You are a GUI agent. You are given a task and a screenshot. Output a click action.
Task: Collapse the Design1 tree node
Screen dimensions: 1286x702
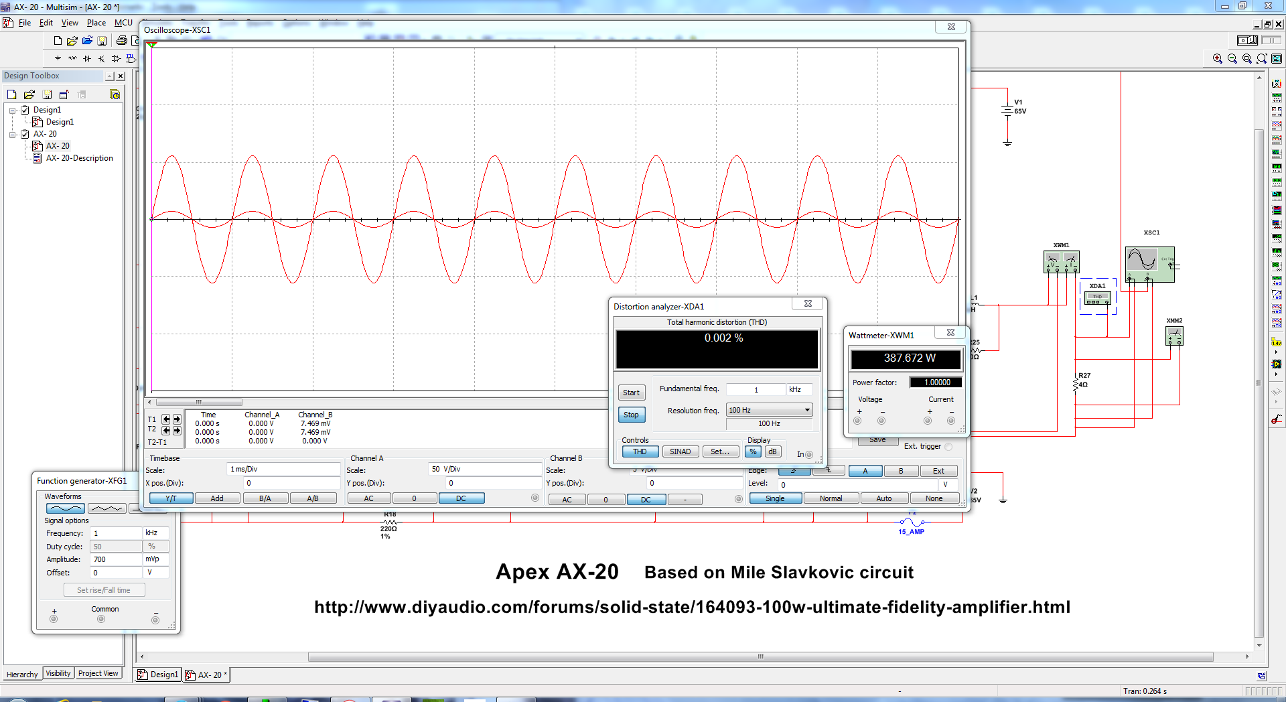[12, 111]
